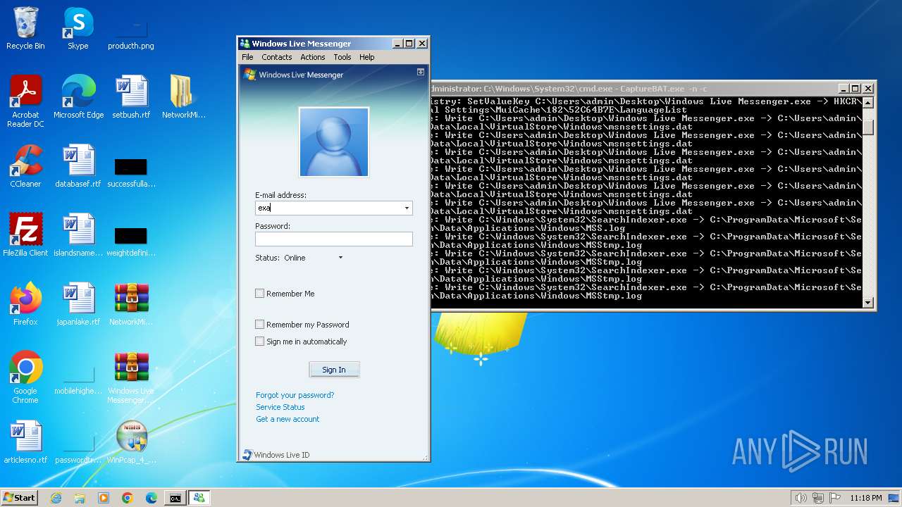Click the Action Center flag tray icon
902x507 pixels.
point(835,498)
